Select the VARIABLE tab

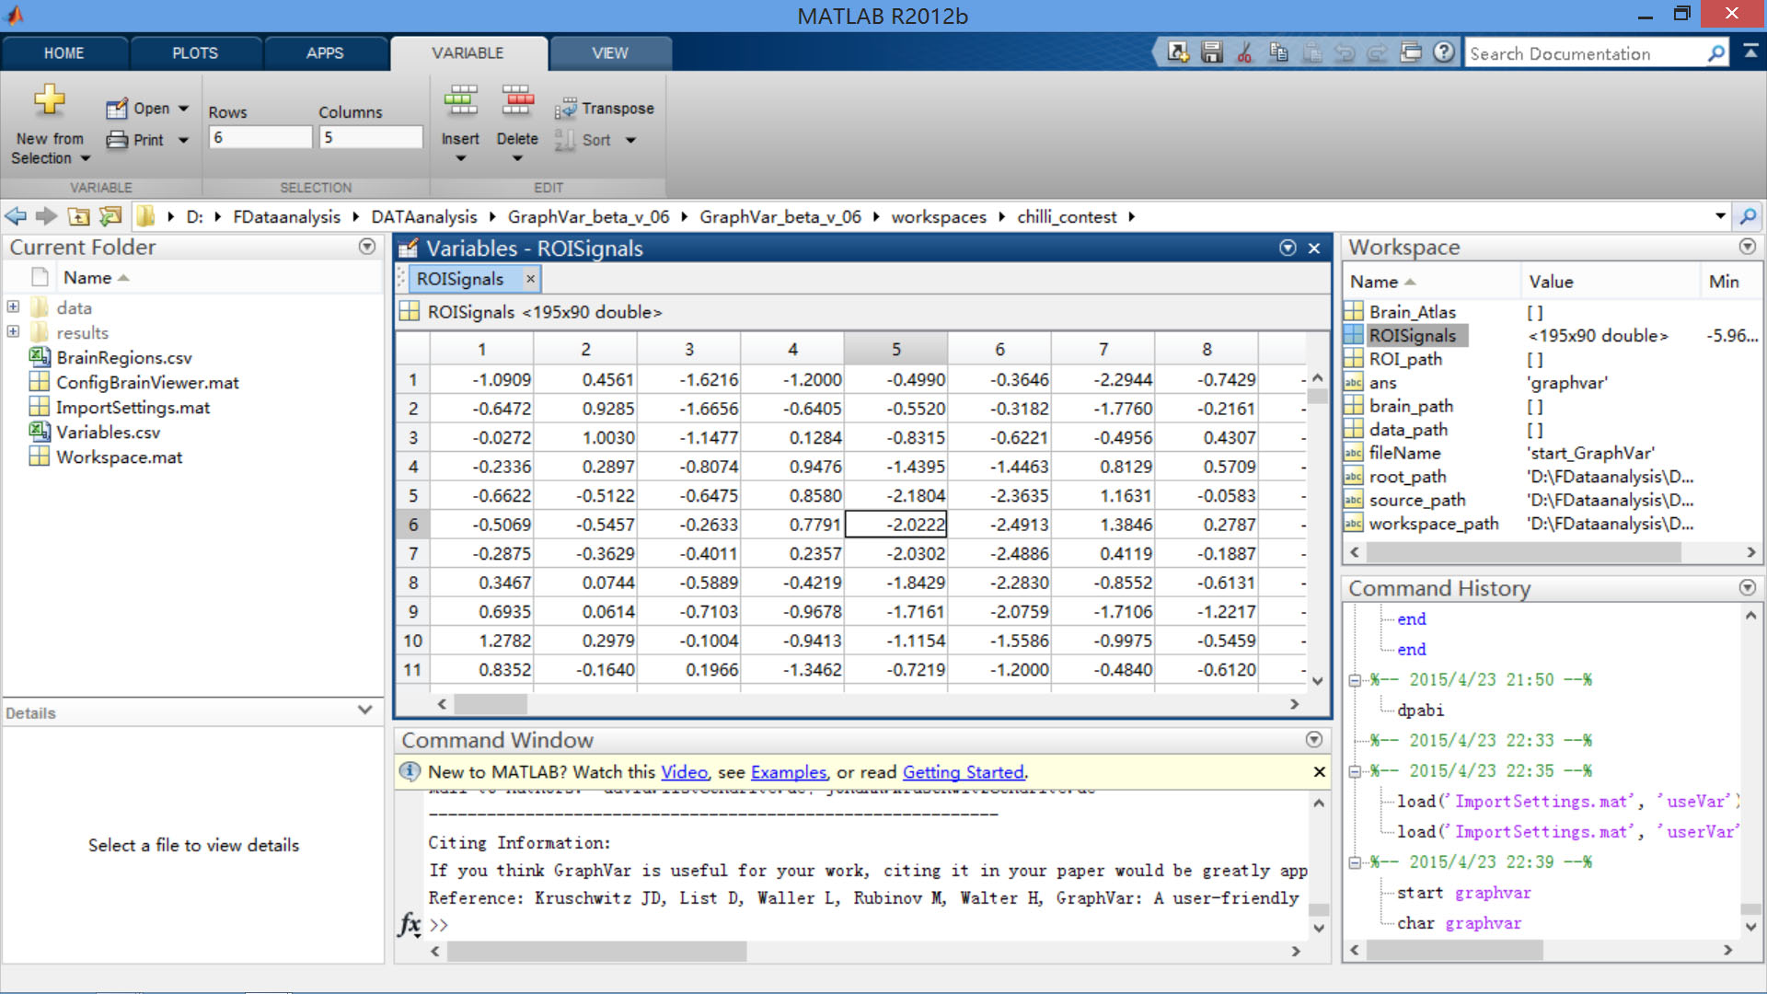pyautogui.click(x=468, y=53)
